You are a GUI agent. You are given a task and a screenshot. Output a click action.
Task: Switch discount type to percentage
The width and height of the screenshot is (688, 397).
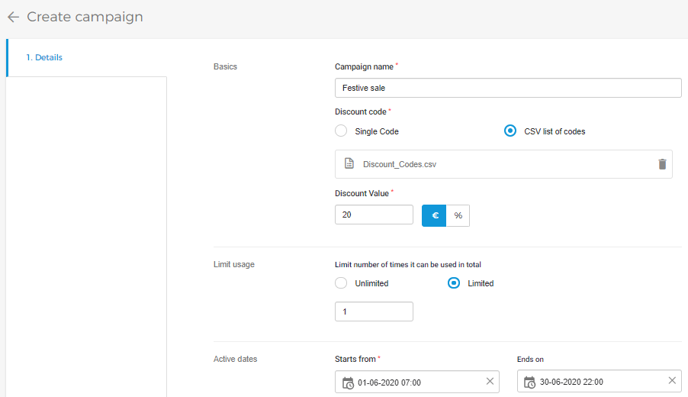[x=458, y=215]
